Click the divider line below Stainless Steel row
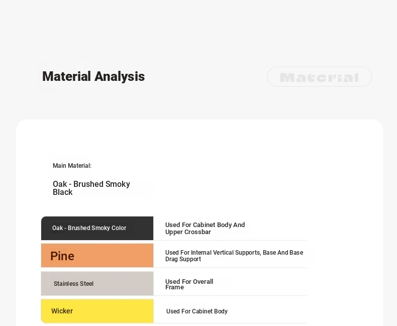The image size is (397, 326). 230,296
